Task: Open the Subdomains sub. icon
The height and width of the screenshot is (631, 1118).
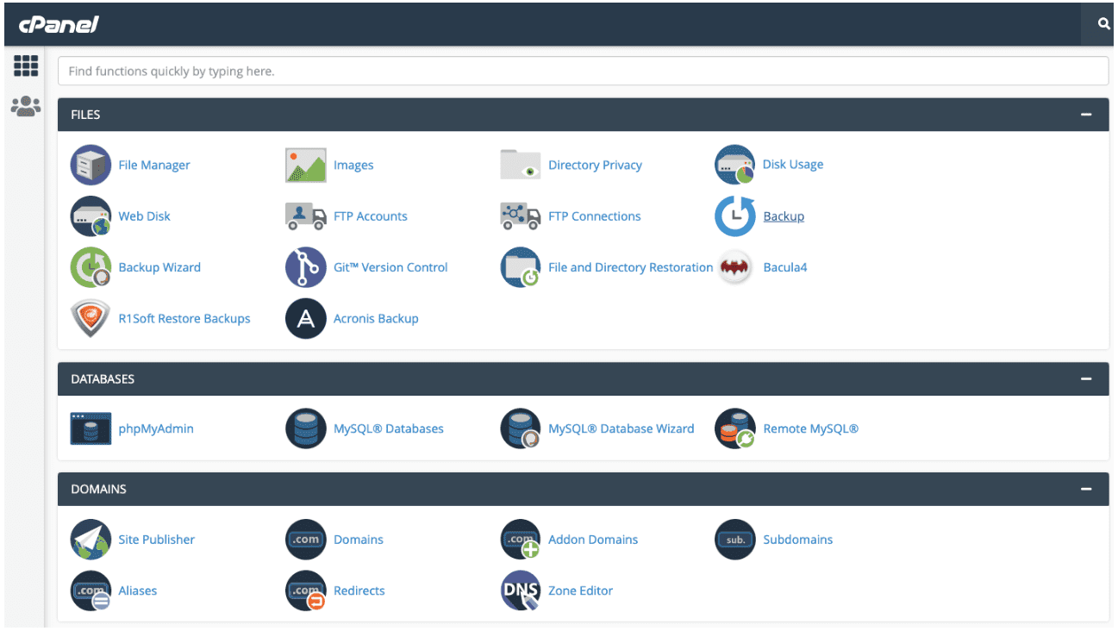Action: point(735,540)
